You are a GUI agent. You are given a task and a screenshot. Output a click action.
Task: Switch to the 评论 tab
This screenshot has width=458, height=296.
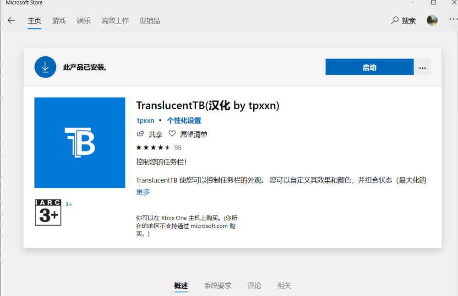point(254,285)
